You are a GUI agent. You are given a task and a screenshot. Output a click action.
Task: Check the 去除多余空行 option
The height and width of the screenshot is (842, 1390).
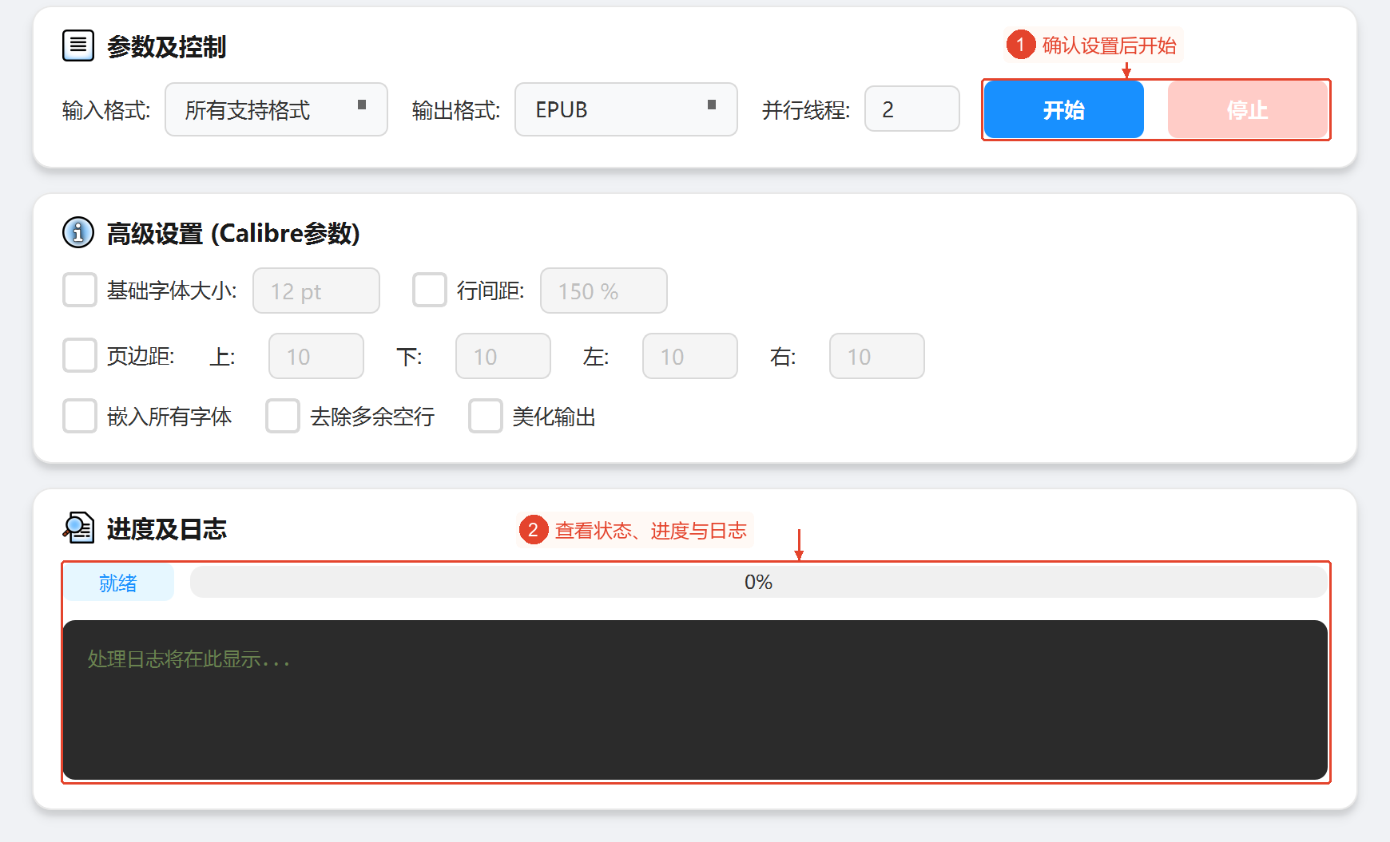coord(283,417)
